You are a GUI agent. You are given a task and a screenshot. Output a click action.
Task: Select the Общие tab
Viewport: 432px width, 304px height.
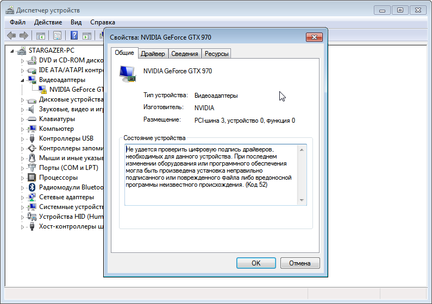tap(124, 53)
